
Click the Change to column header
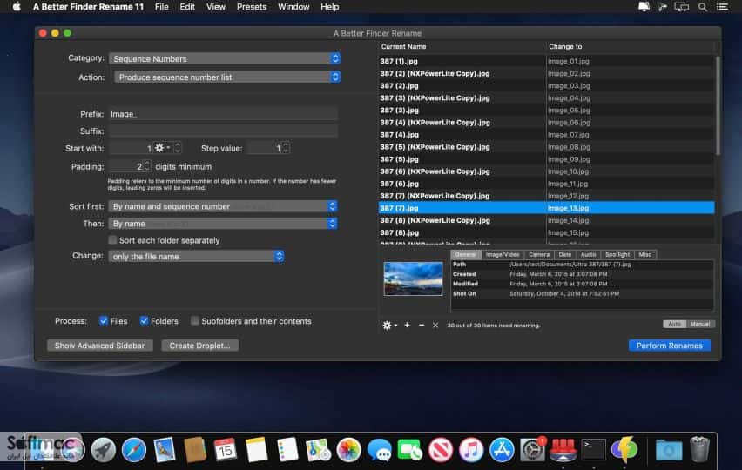(631, 46)
